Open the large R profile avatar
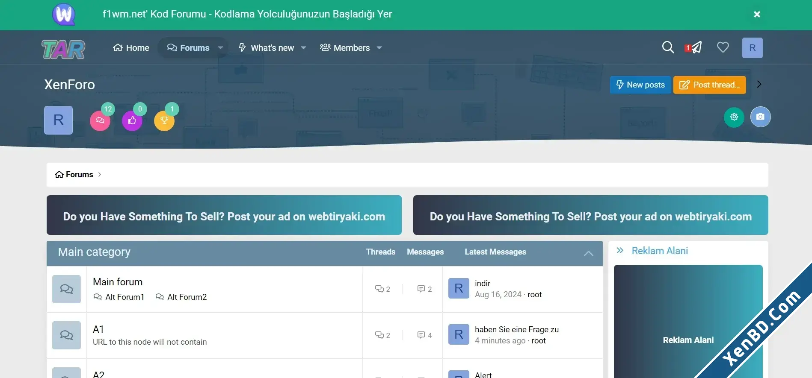This screenshot has width=812, height=378. click(59, 120)
